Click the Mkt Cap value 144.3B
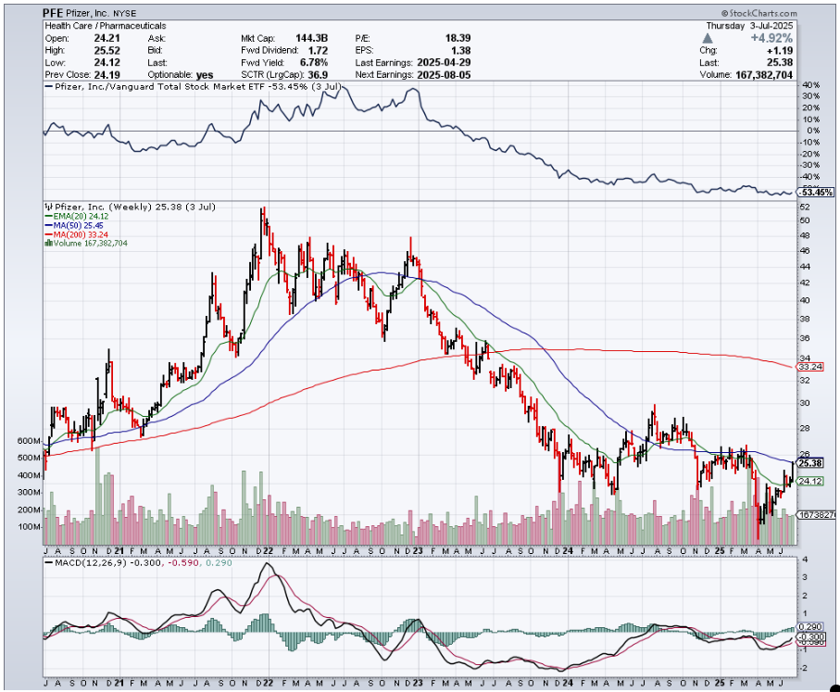Screen dimensions: 840x692 point(311,38)
